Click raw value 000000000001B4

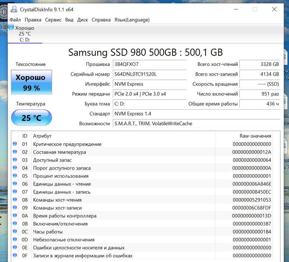pyautogui.click(x=252, y=232)
